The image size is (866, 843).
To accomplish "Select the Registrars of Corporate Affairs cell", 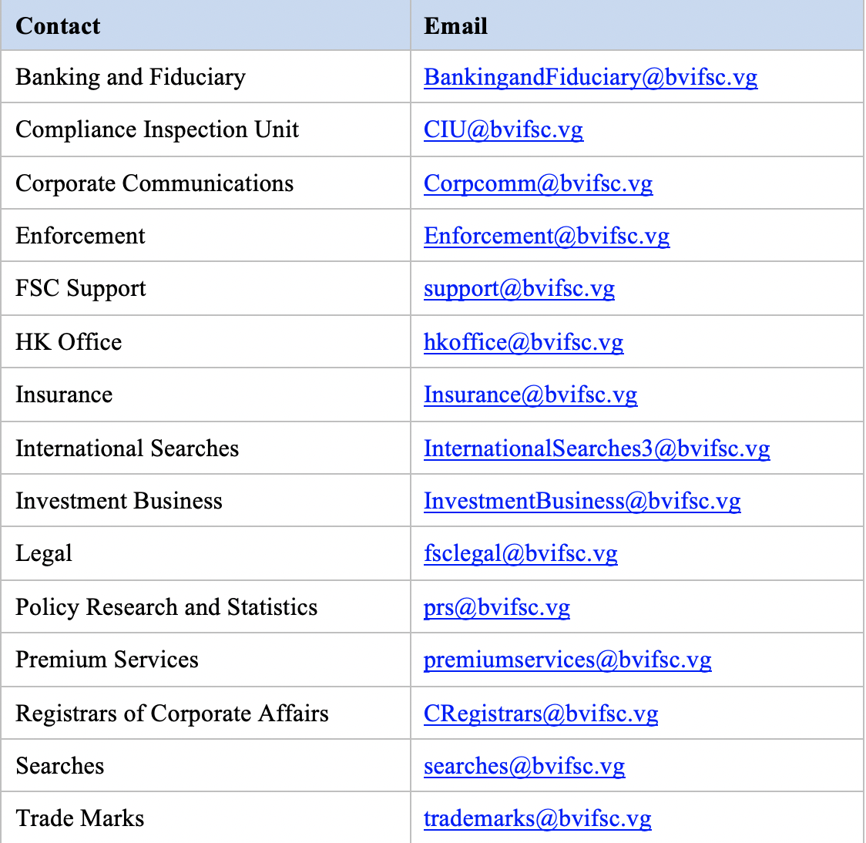I will coord(172,714).
